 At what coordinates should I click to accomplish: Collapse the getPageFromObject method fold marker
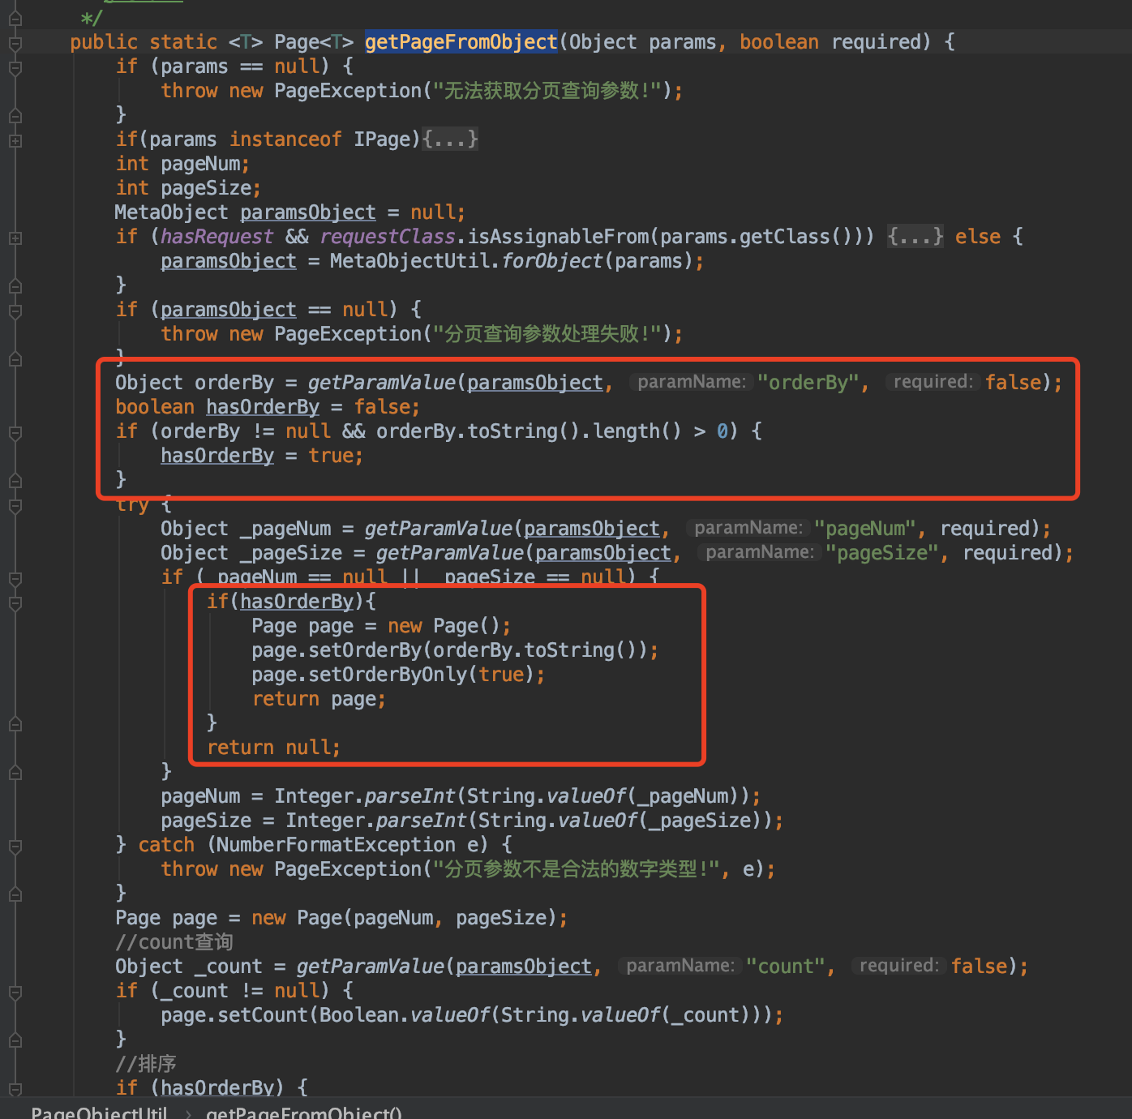(15, 43)
